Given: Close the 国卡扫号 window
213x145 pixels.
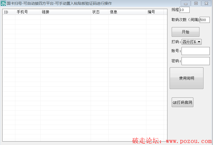Looking at the screenshot, I should [x=206, y=4].
